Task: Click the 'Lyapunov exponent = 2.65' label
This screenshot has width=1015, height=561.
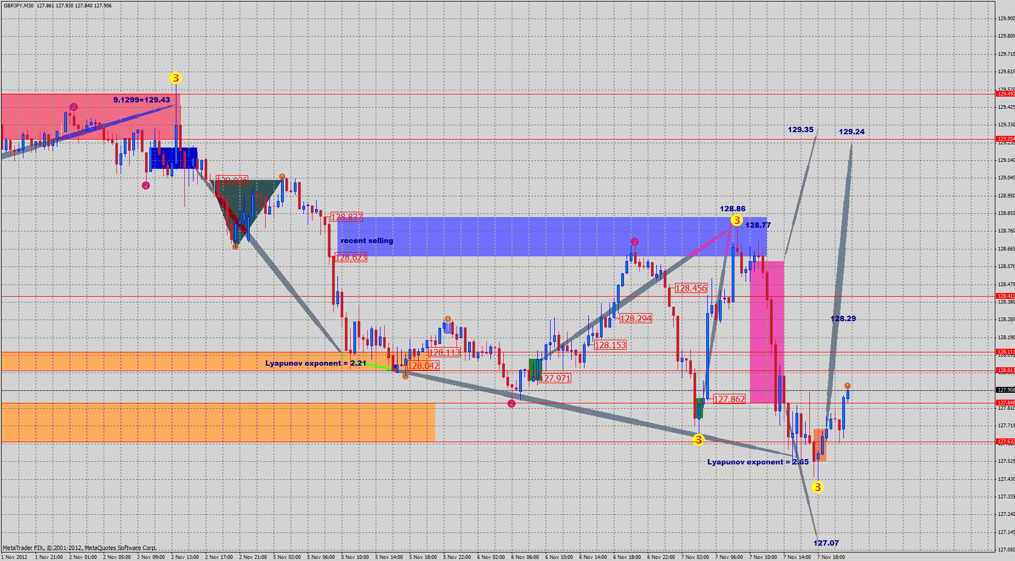Action: click(758, 462)
